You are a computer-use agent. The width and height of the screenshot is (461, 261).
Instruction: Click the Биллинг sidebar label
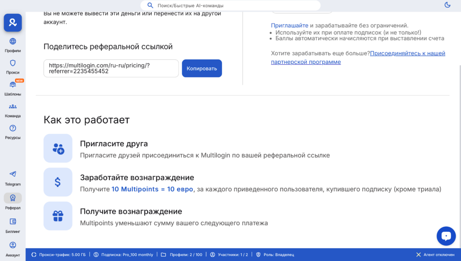click(x=13, y=231)
